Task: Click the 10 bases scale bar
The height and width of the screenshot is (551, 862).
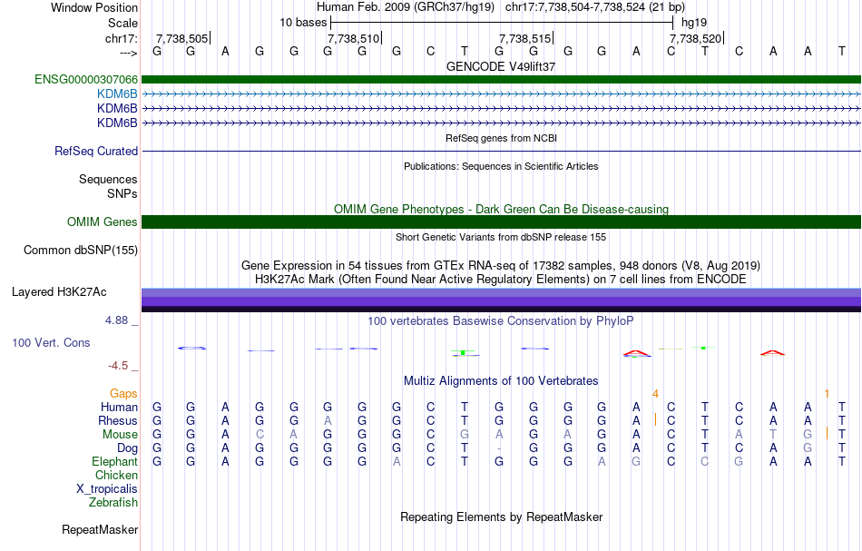Action: pyautogui.click(x=502, y=23)
